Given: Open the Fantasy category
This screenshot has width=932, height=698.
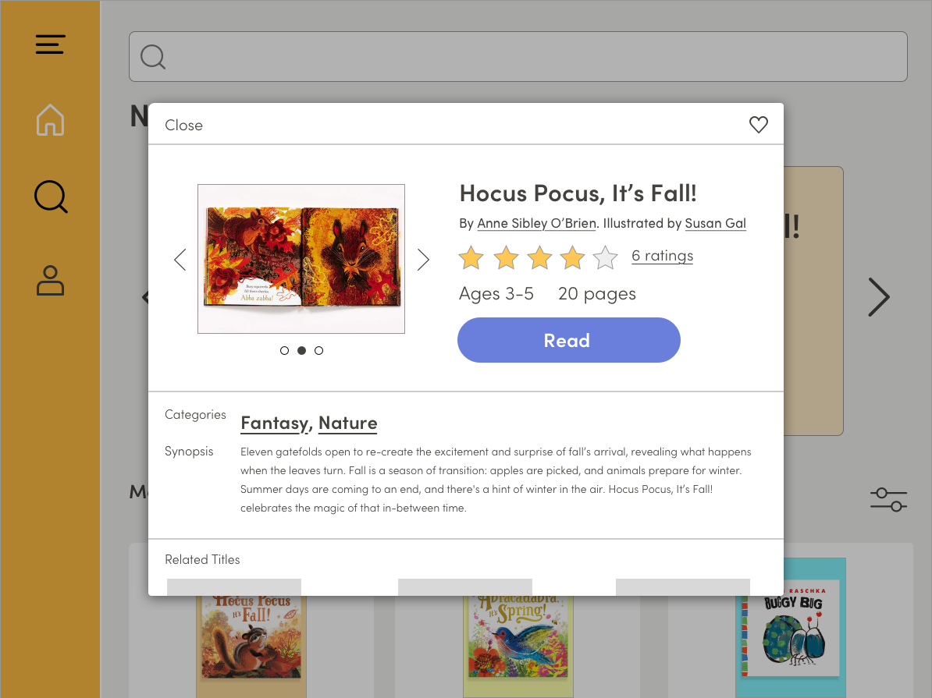Looking at the screenshot, I should tap(275, 423).
